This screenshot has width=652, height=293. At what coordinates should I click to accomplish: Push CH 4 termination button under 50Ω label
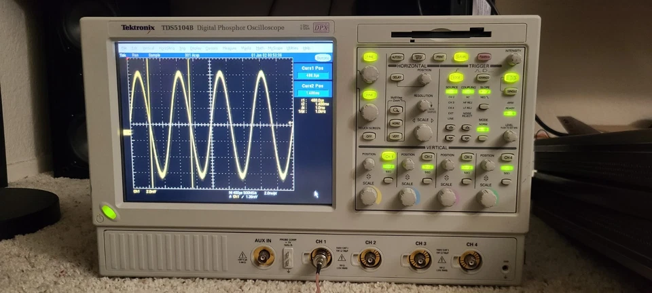click(x=505, y=181)
